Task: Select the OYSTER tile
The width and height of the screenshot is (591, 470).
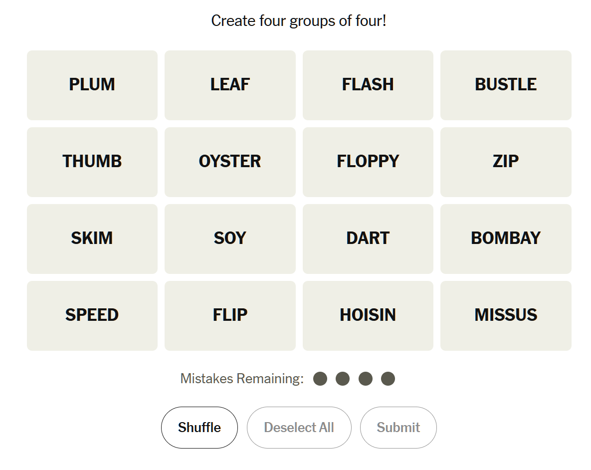Action: coord(230,162)
